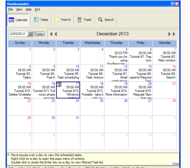The image size is (190, 168).
Task: Go to next month with inner right arrow
Action: coord(169,34)
